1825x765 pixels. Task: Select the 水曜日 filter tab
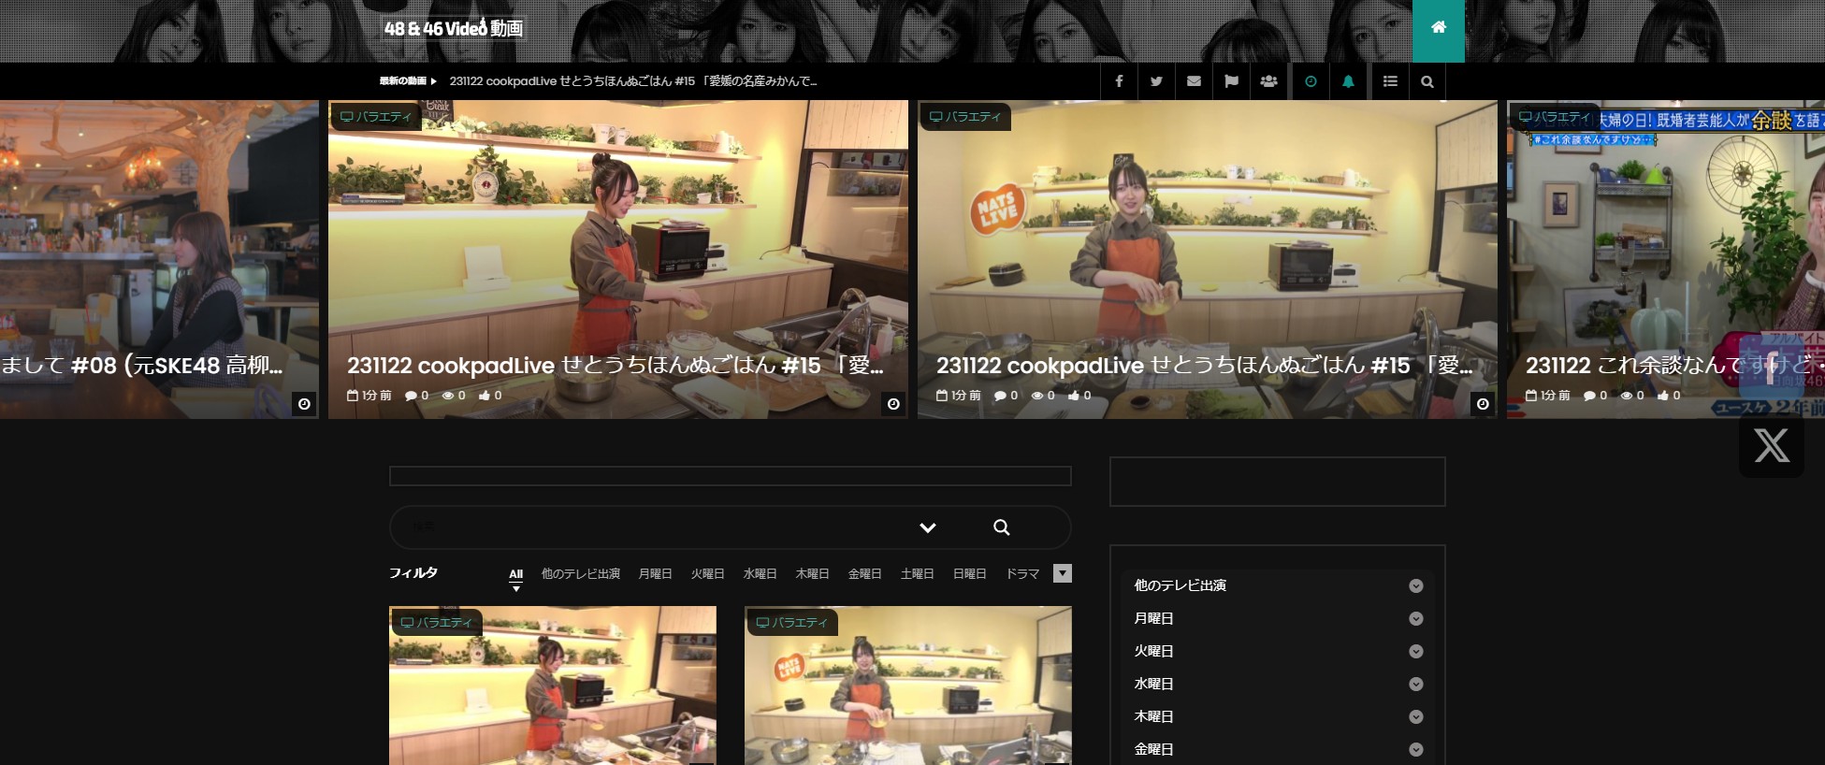760,574
